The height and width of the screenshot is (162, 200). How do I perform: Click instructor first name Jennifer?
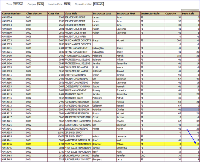pos(121,156)
